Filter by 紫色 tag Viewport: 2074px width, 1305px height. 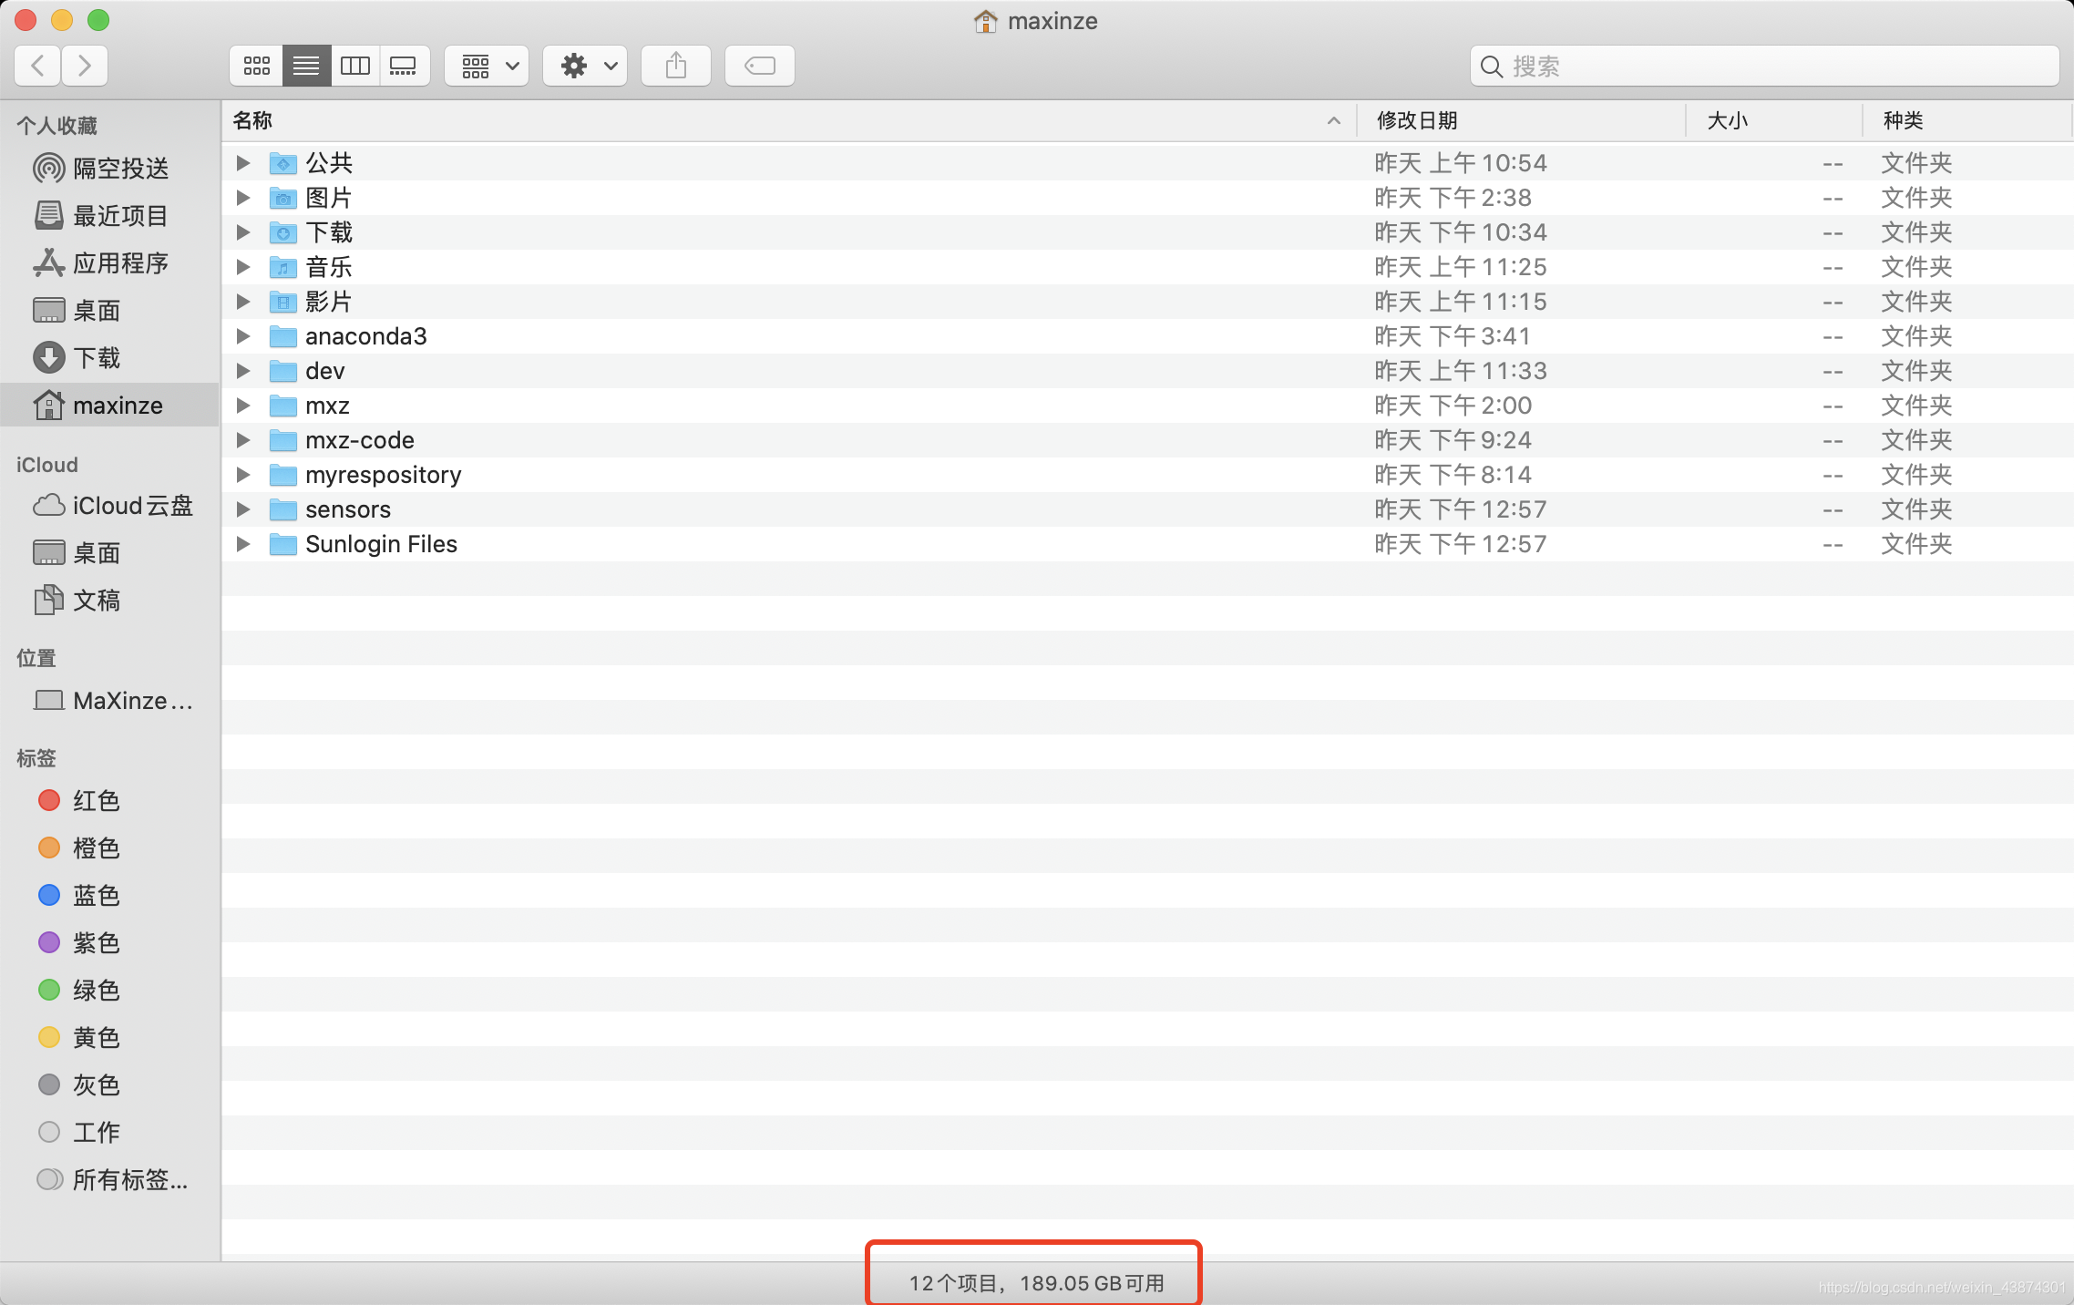point(109,943)
